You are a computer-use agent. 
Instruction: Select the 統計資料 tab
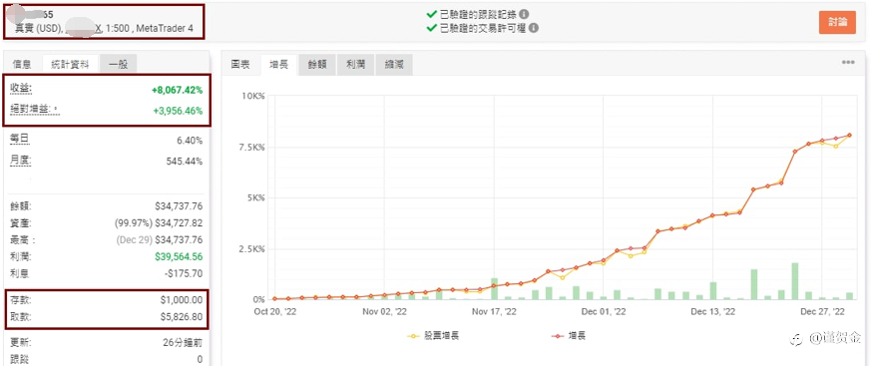pos(70,64)
